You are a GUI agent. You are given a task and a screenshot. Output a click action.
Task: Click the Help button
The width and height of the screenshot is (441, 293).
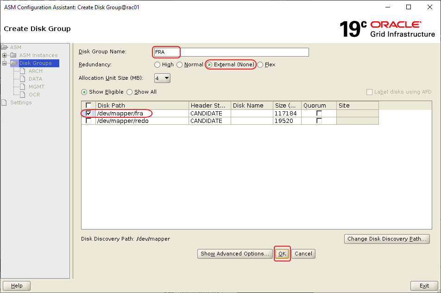click(x=17, y=286)
